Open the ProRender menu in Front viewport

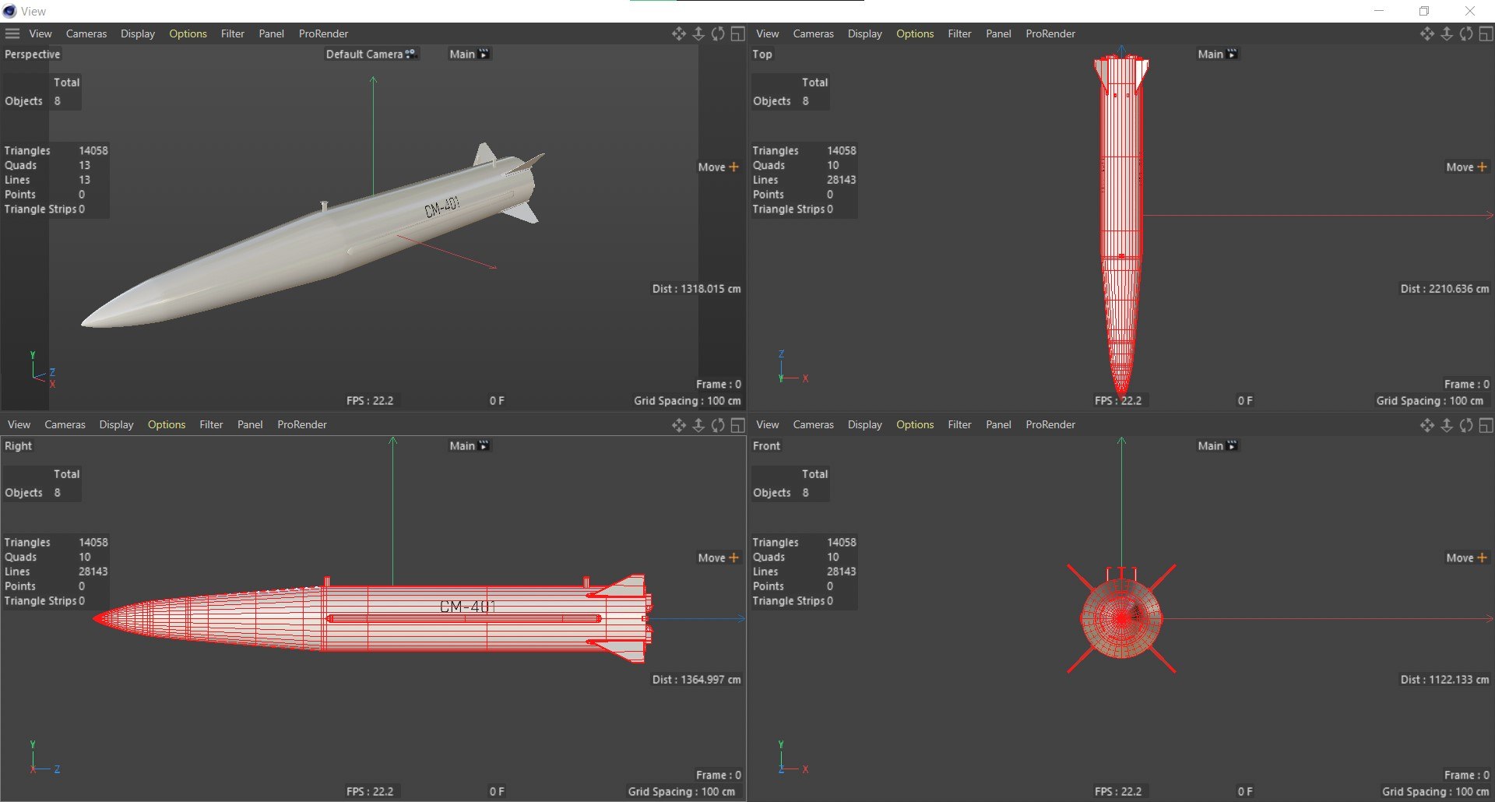tap(1050, 424)
